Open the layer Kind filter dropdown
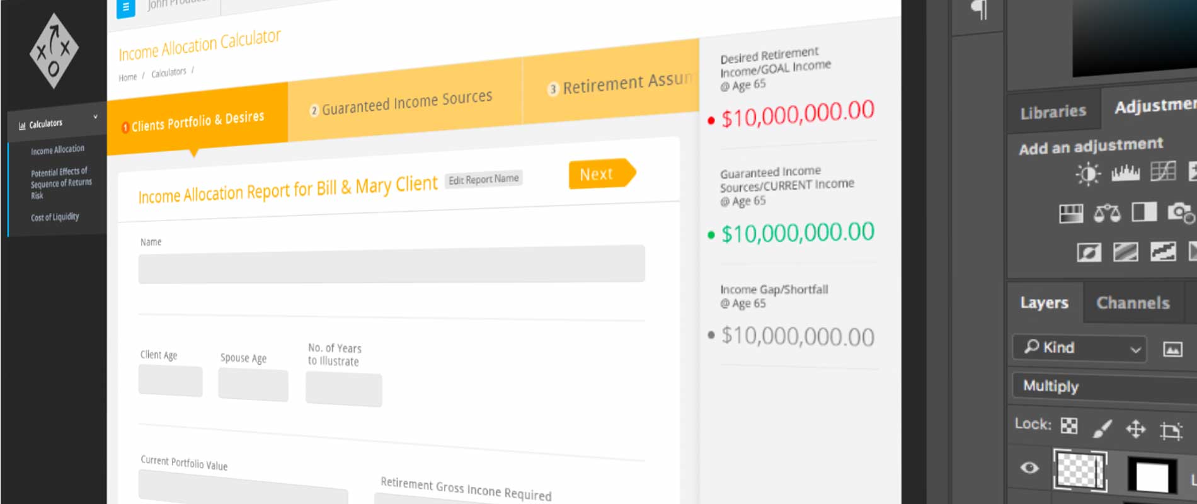This screenshot has height=504, width=1197. [1080, 348]
